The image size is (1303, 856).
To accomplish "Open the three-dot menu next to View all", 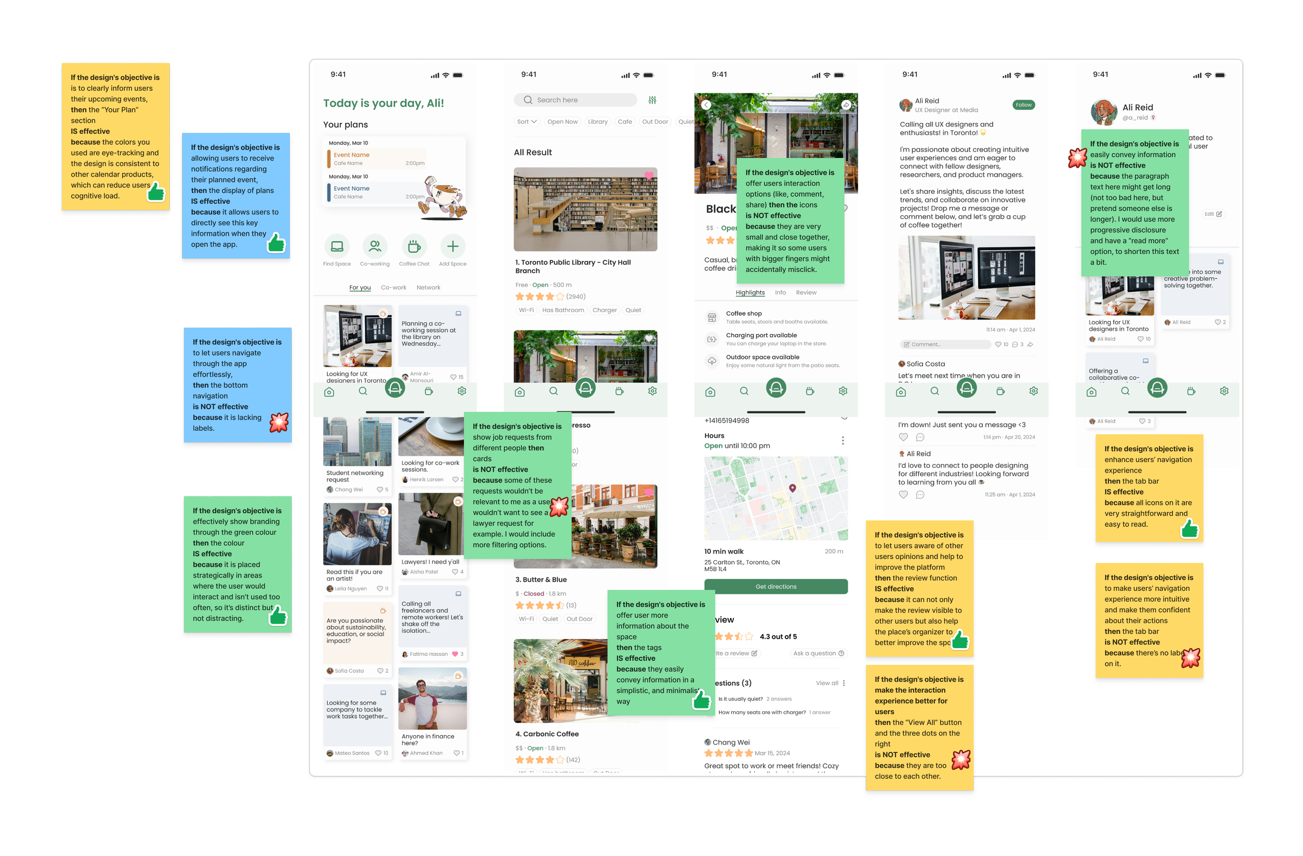I will (844, 683).
